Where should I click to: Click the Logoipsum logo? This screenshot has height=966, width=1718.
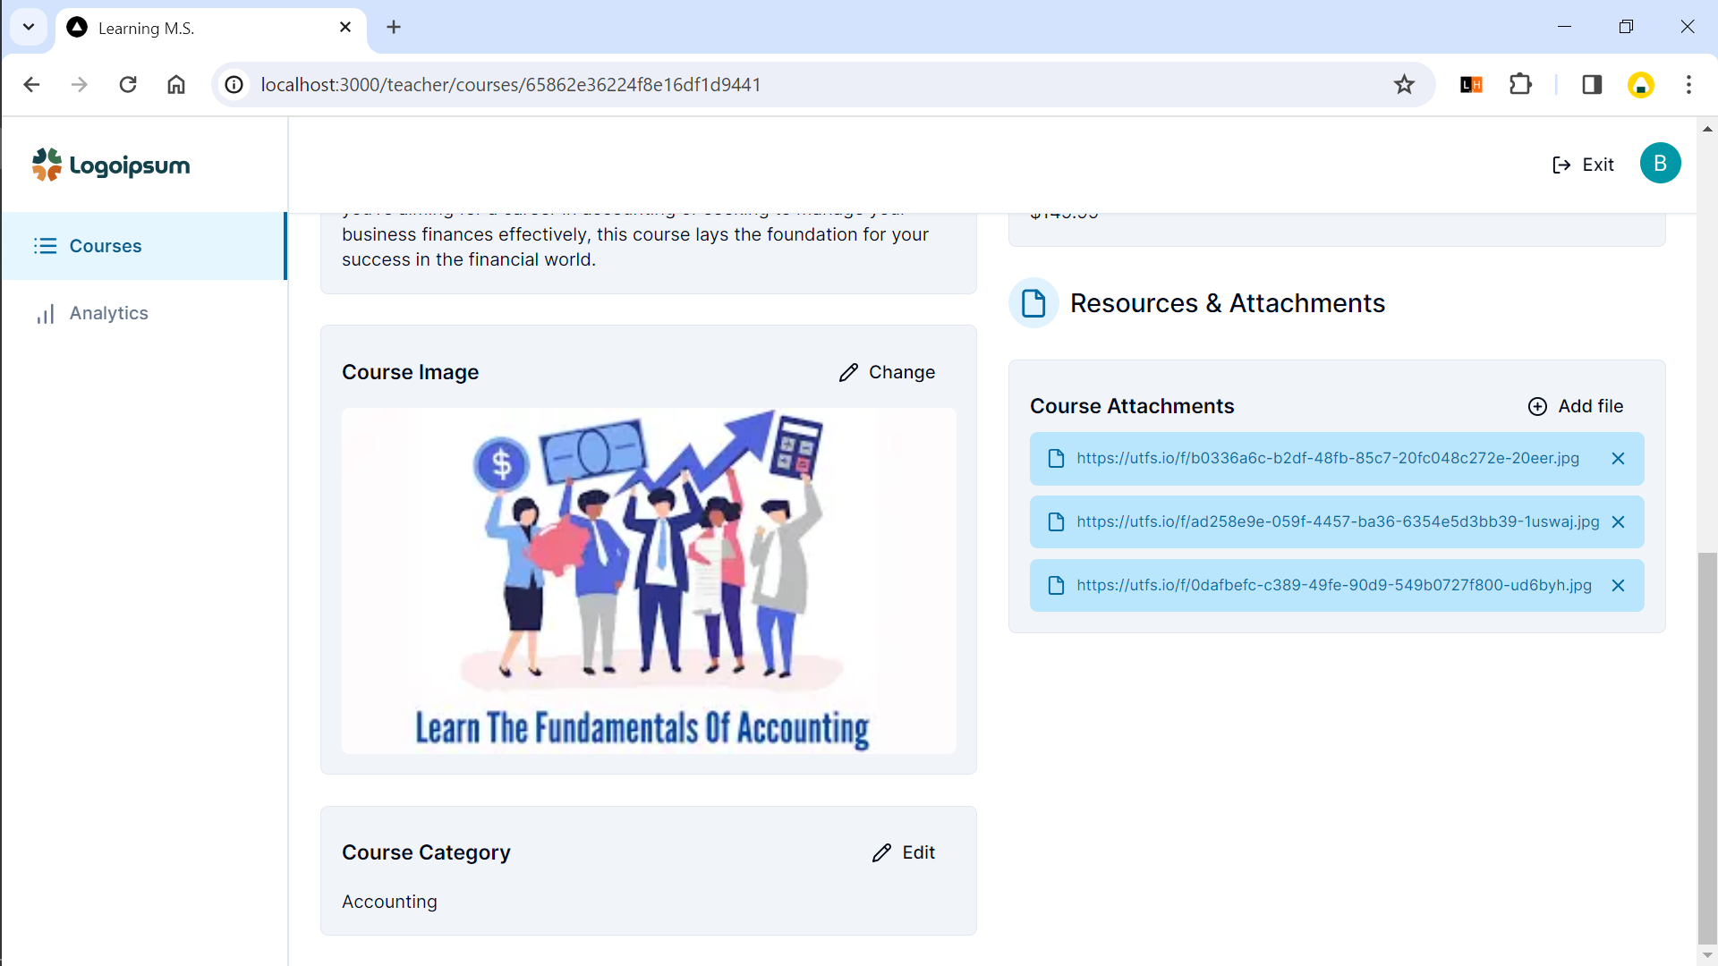111,165
